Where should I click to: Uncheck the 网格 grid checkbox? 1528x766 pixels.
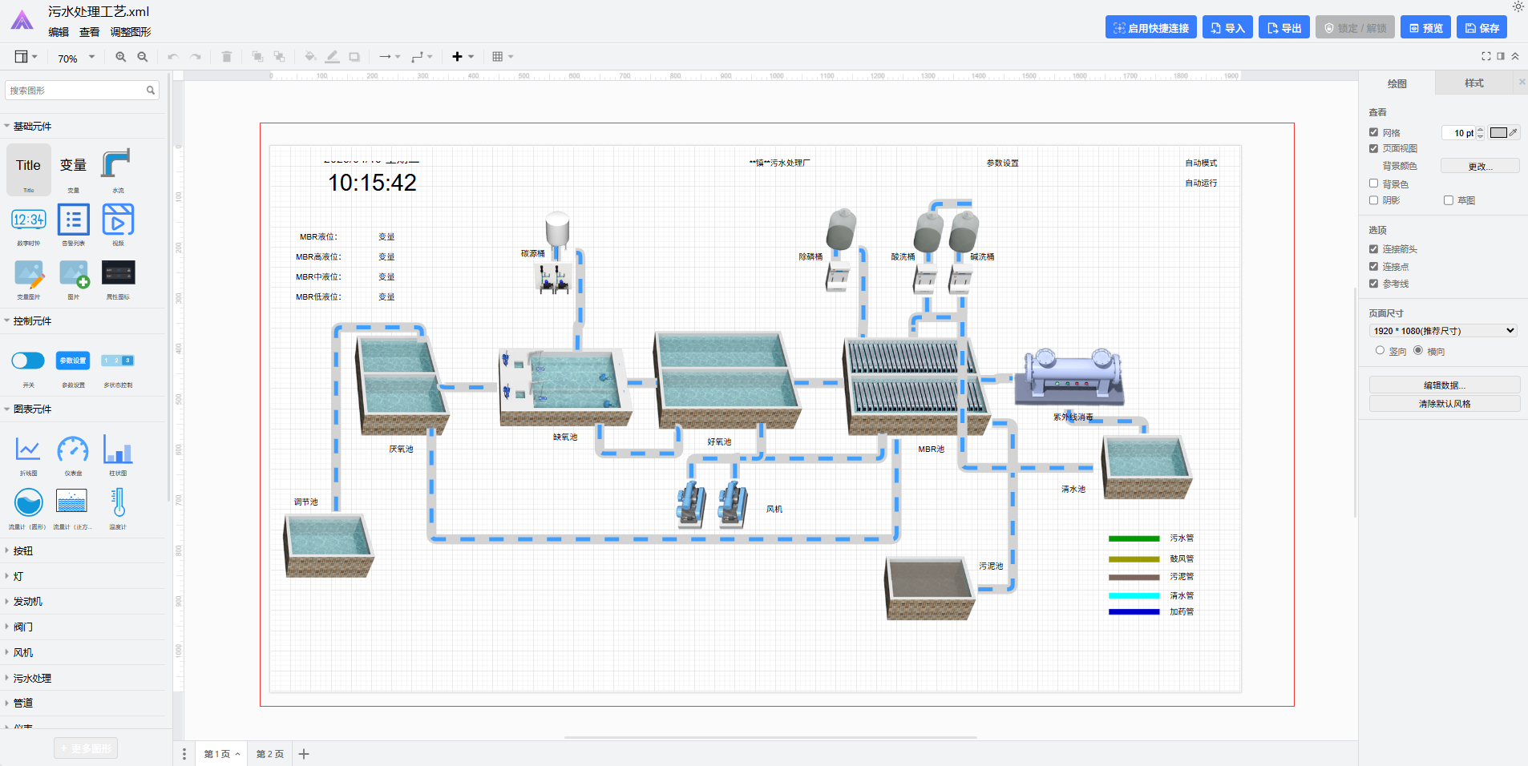(x=1374, y=132)
